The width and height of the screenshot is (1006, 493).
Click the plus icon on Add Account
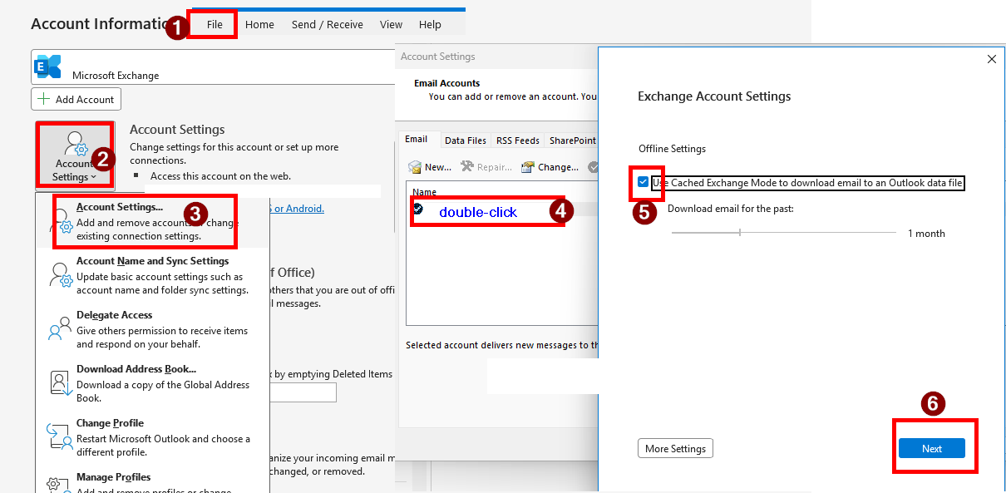tap(44, 99)
